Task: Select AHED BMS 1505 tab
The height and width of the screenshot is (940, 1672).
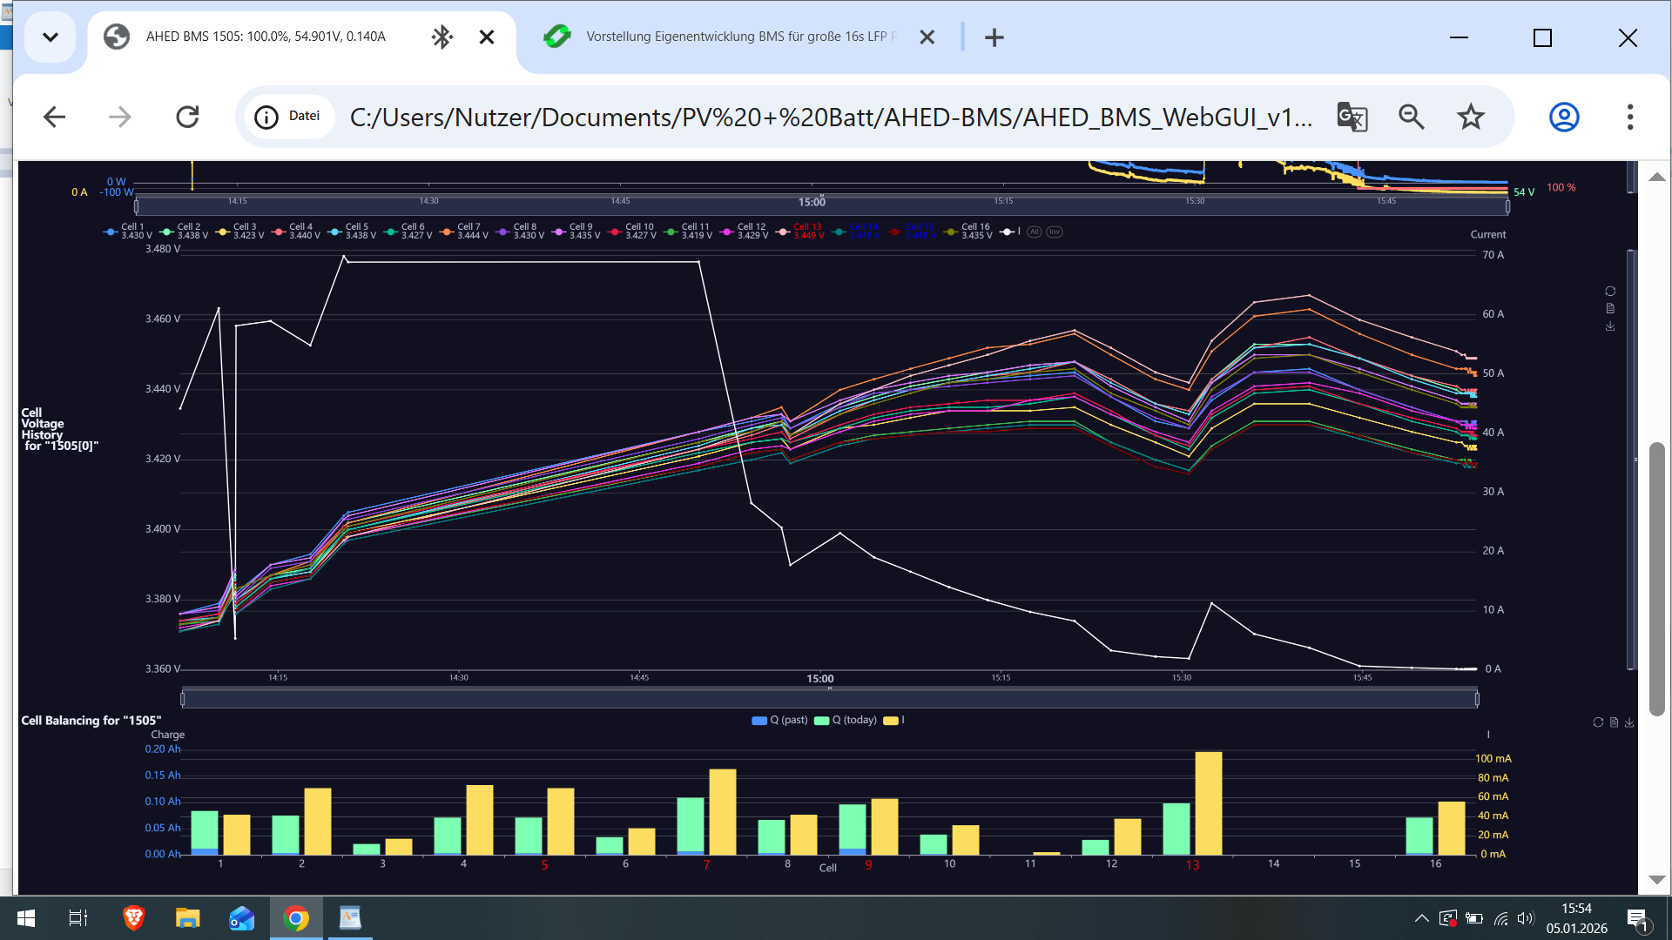Action: point(266,37)
